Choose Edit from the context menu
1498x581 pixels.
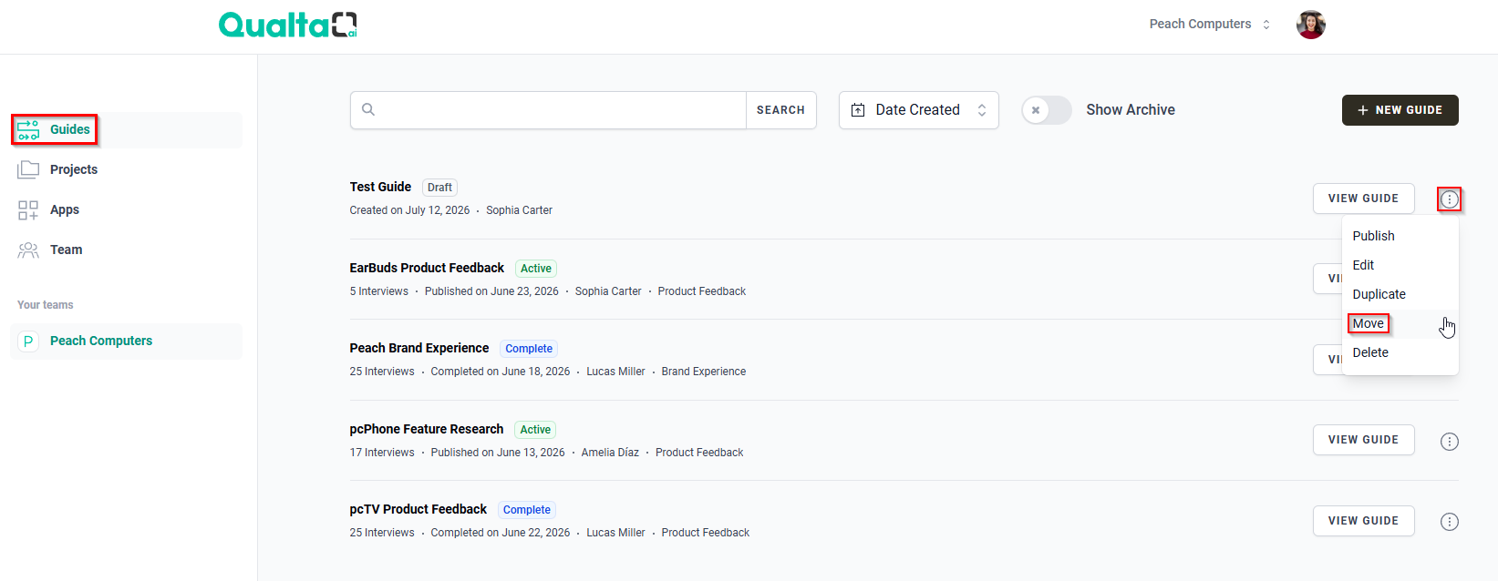click(x=1400, y=265)
